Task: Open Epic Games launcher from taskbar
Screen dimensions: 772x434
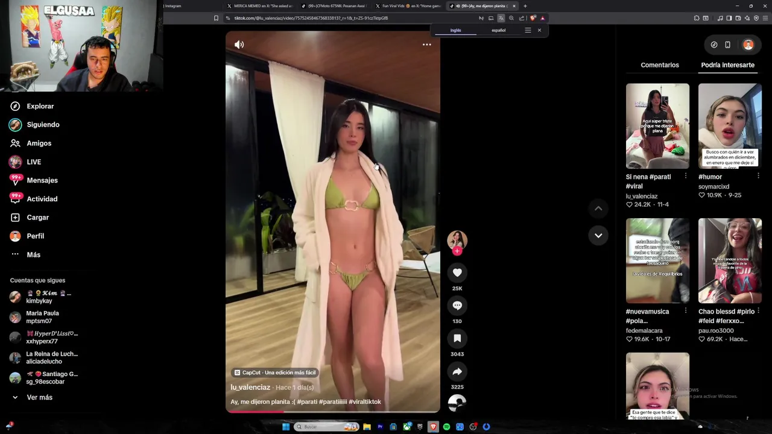Action: [x=420, y=427]
